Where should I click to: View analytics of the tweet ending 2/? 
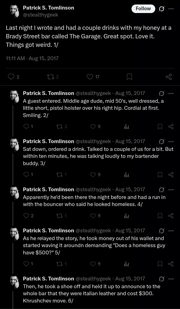[126, 127]
